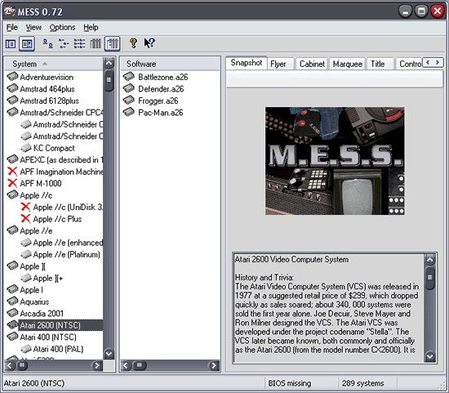Click software list horizontal scroll left arrow
The height and width of the screenshot is (393, 449).
(126, 365)
